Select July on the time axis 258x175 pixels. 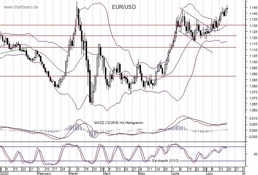210,173
